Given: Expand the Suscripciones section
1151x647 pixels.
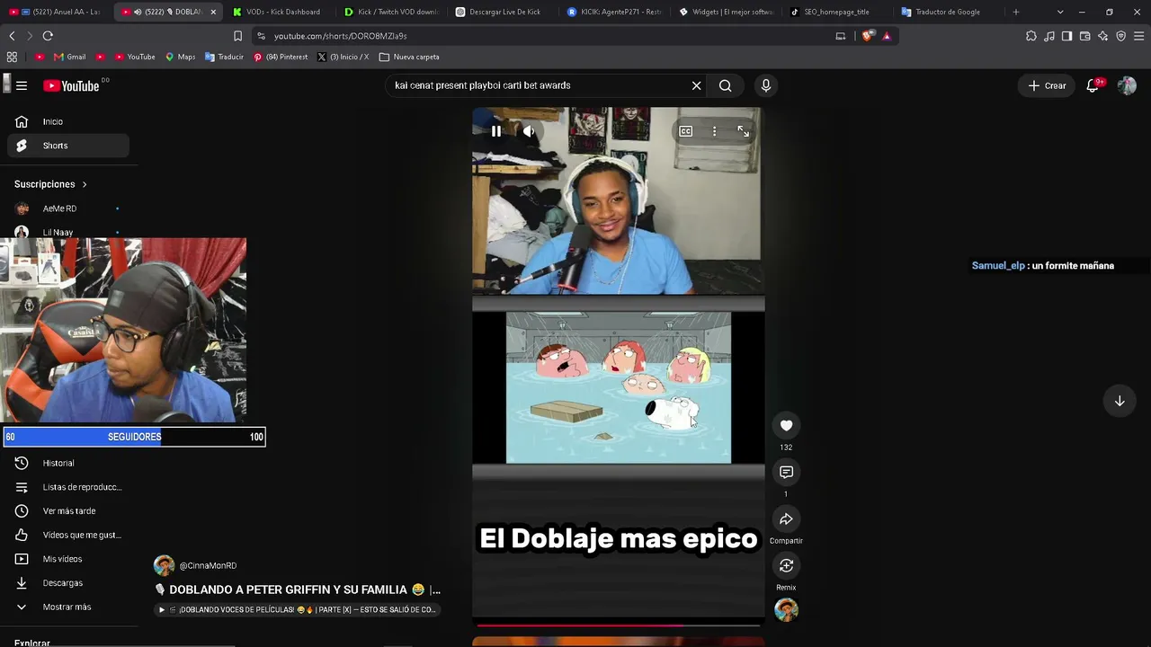Looking at the screenshot, I should coord(51,184).
